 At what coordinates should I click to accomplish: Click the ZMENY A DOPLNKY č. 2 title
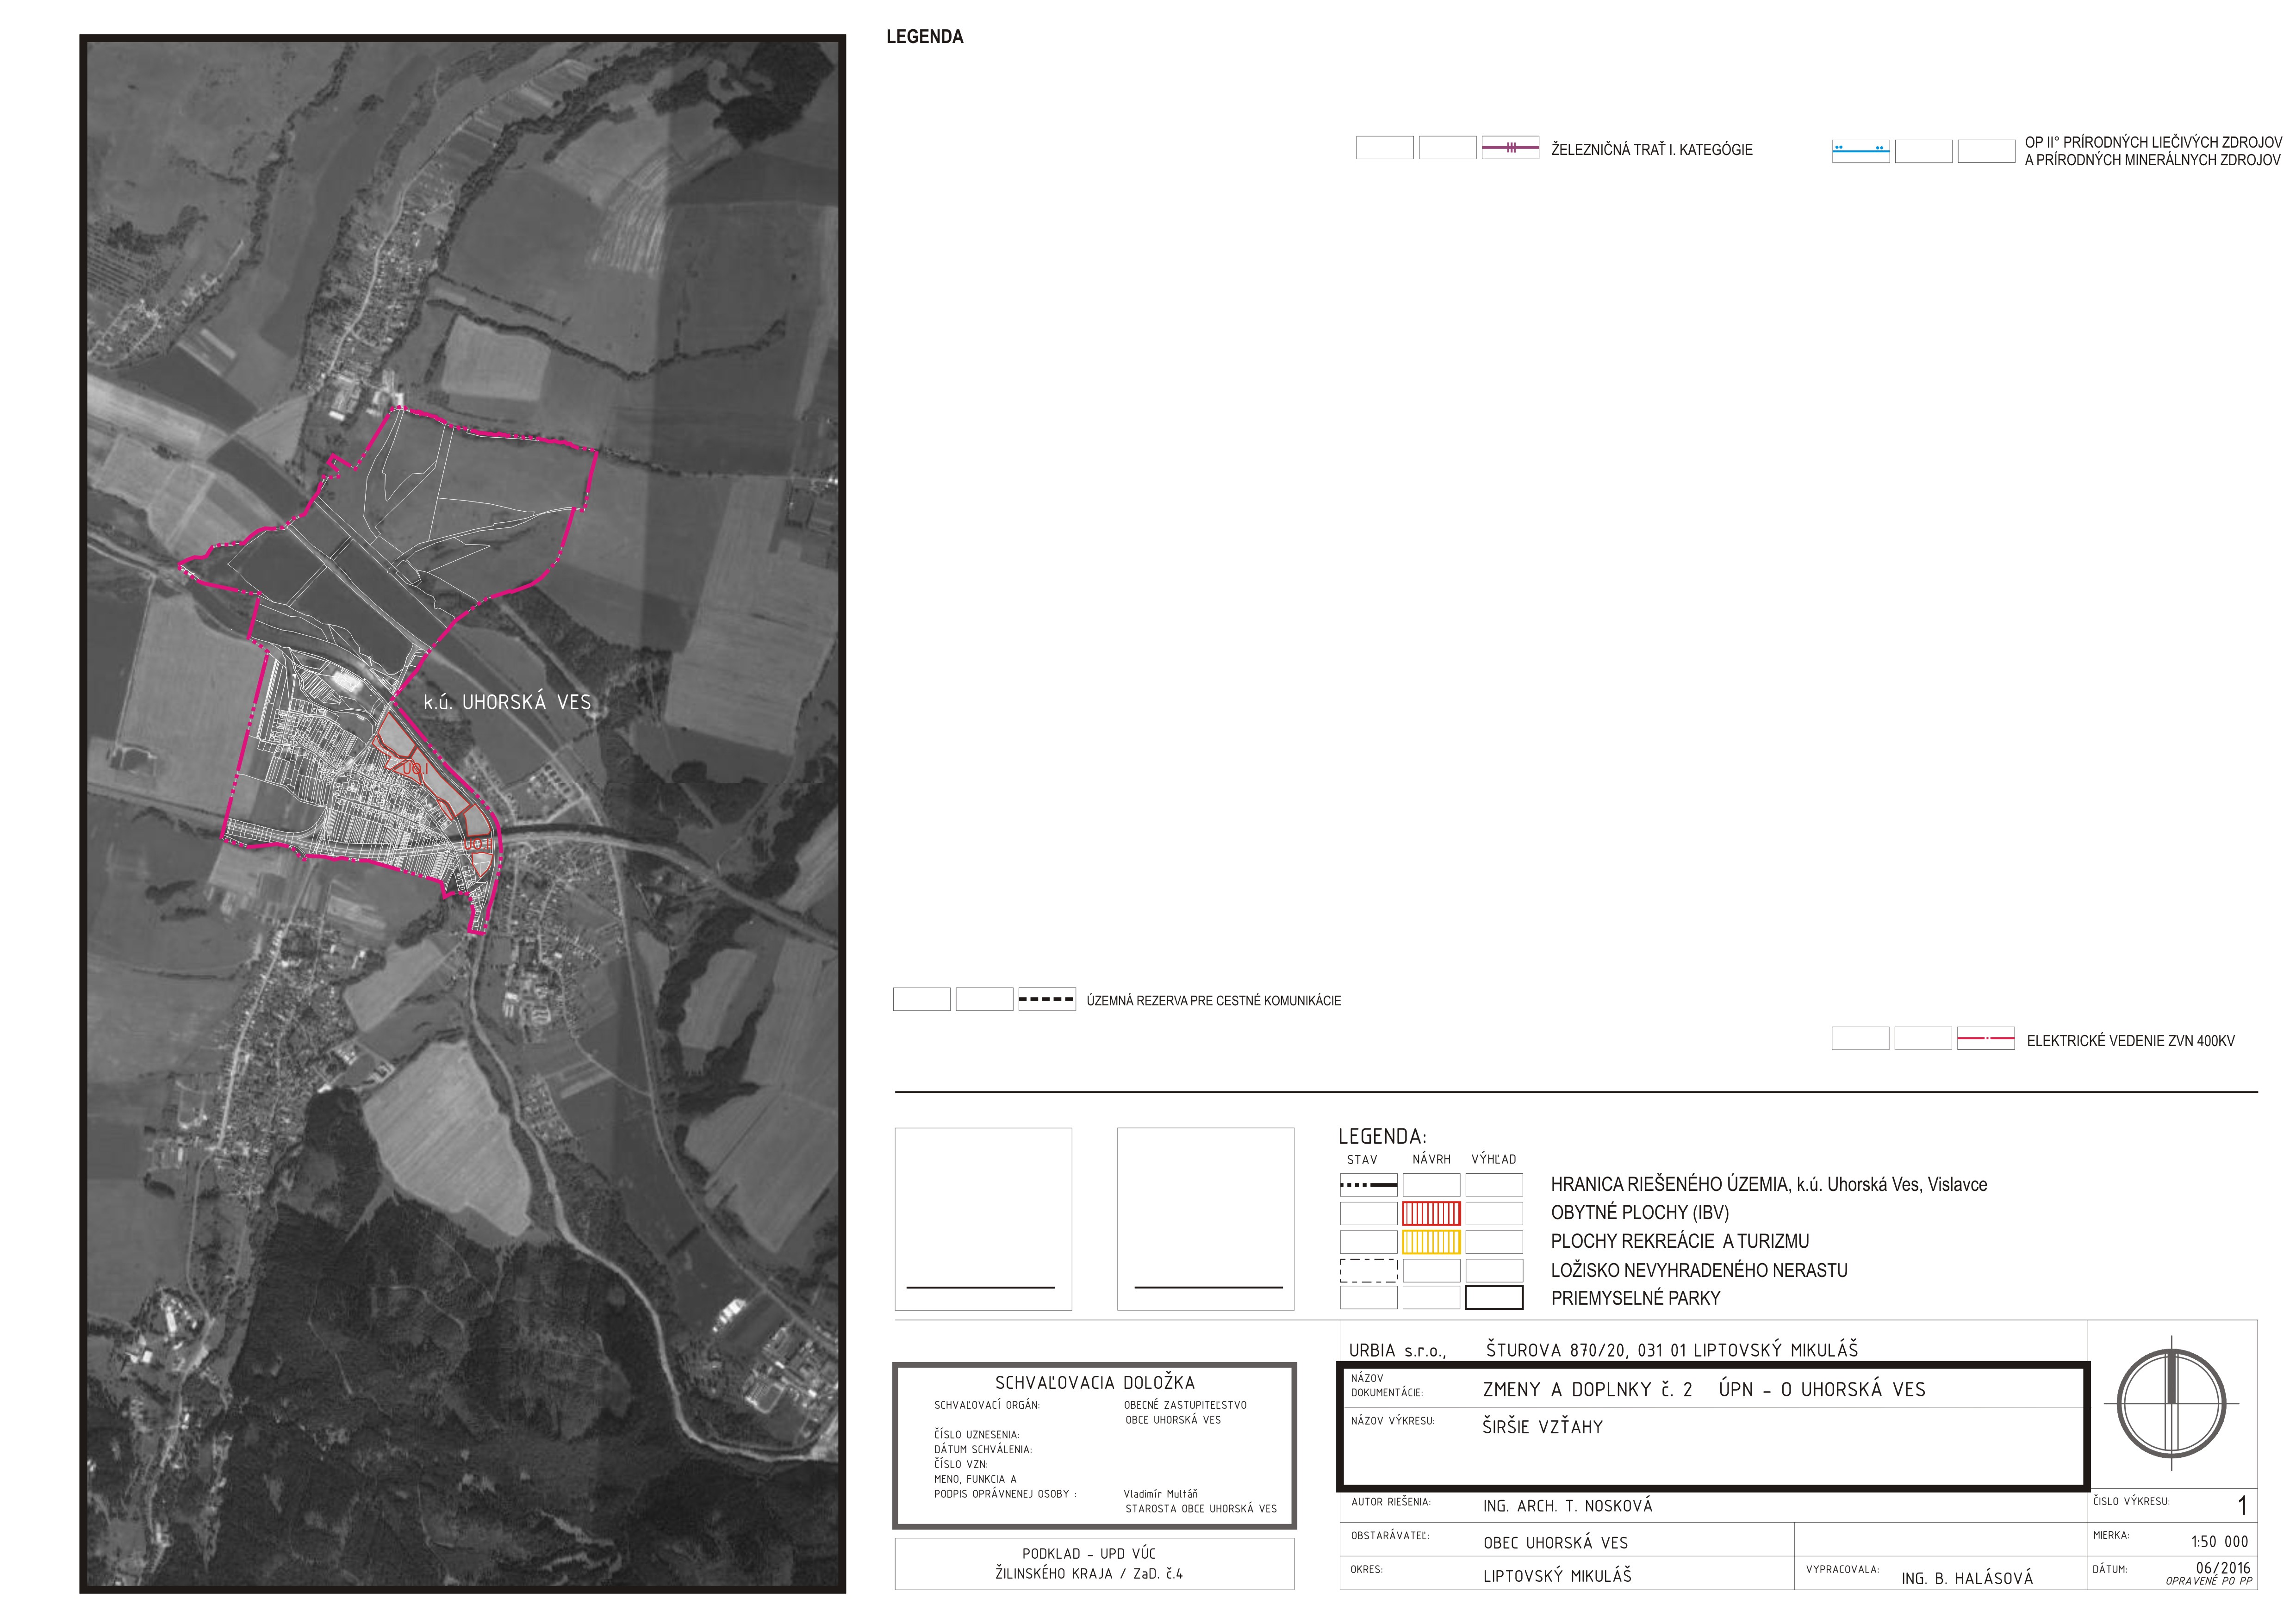(x=1587, y=1389)
